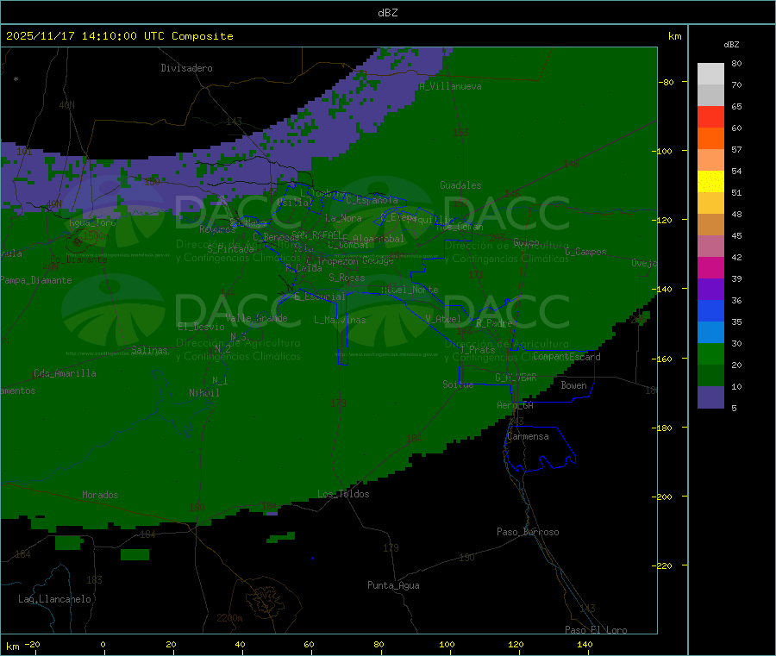This screenshot has width=776, height=656.
Task: Click the timestamp 2025/11/17 14:10:00 UTC Composite
Action: 119,36
